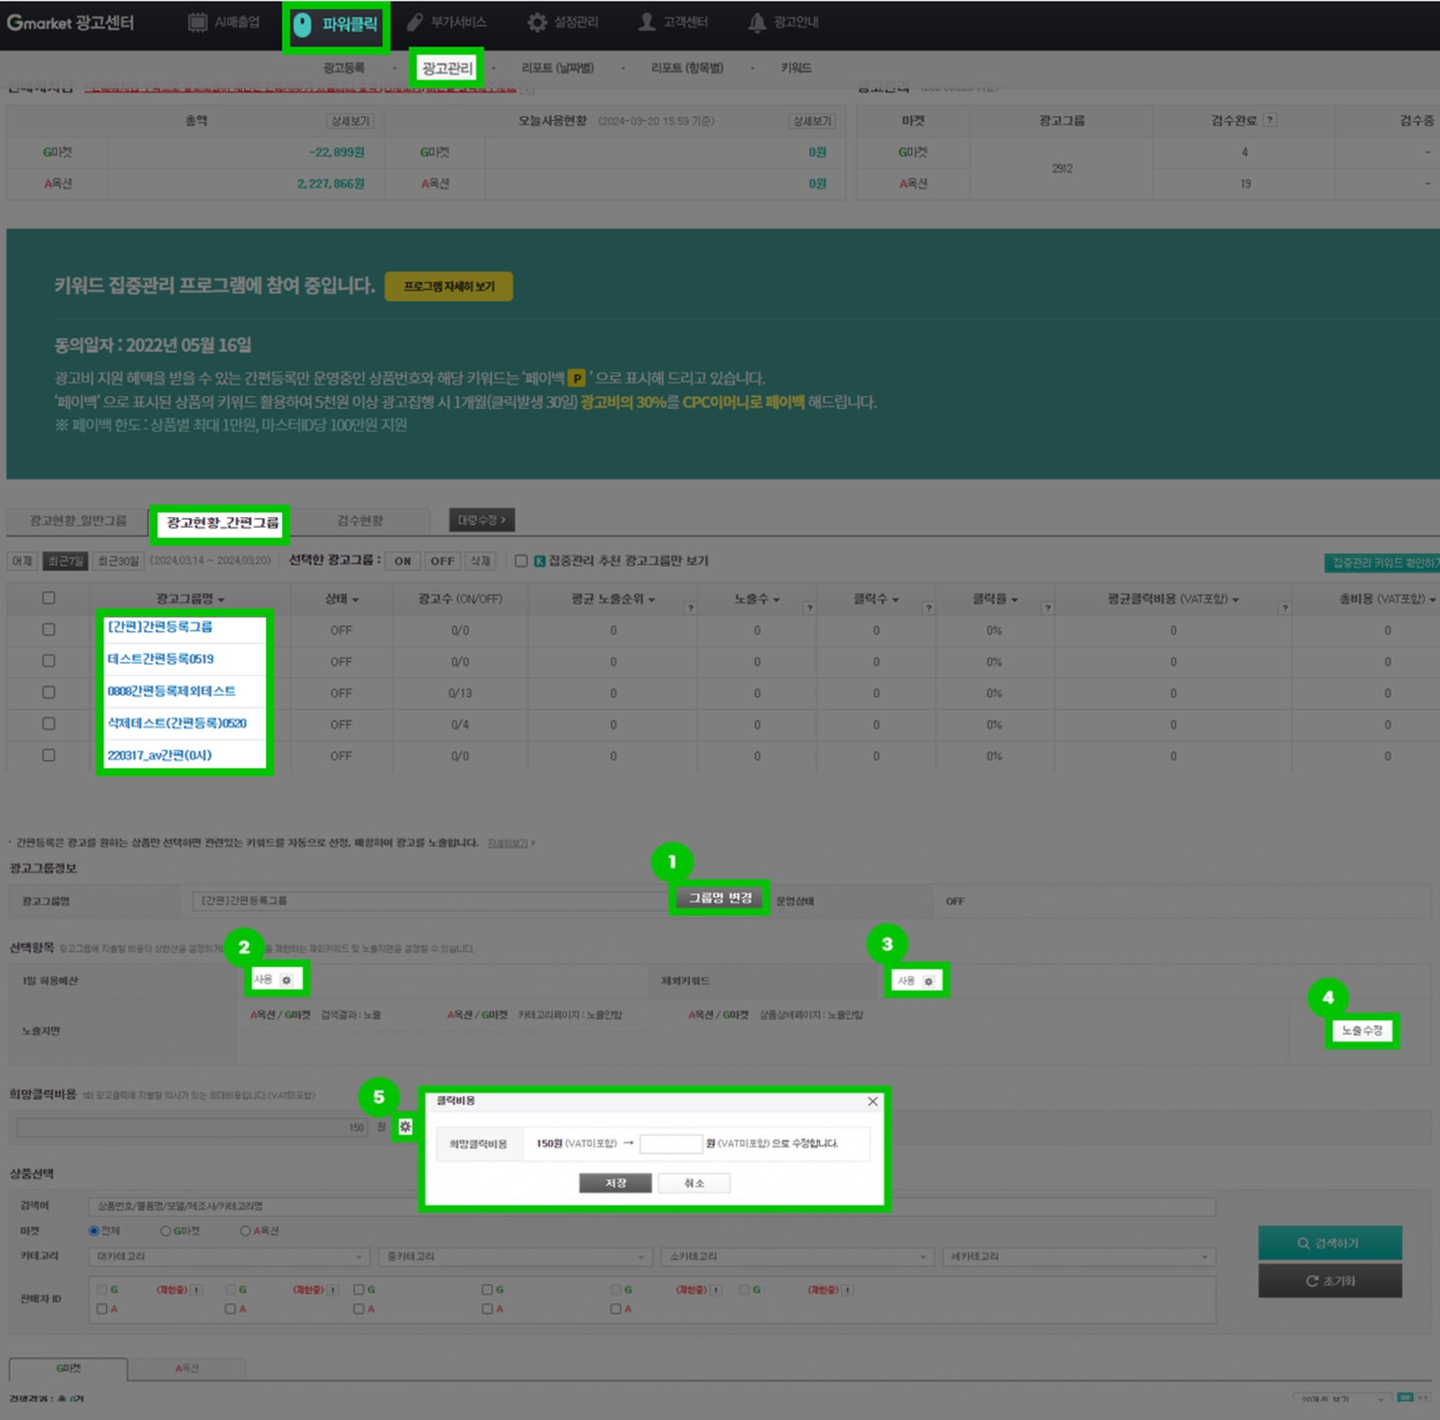
Task: Click the 그룹명 변경 button
Action: pos(719,897)
